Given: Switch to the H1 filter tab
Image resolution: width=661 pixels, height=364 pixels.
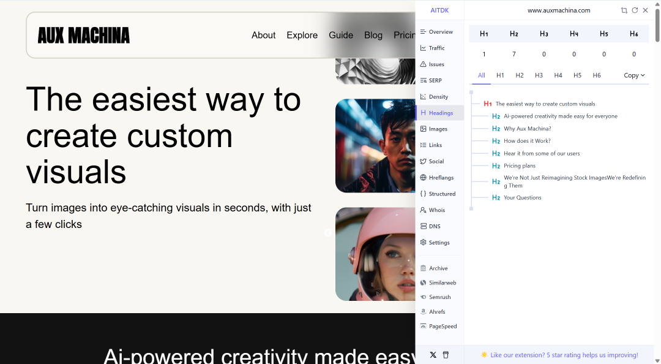Looking at the screenshot, I should pyautogui.click(x=500, y=75).
